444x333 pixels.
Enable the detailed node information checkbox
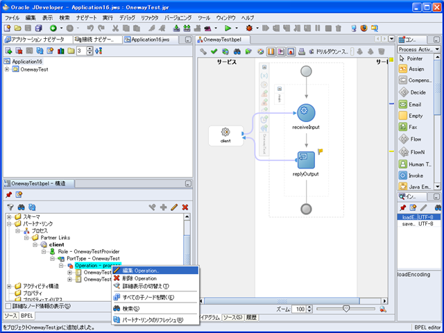click(8, 306)
